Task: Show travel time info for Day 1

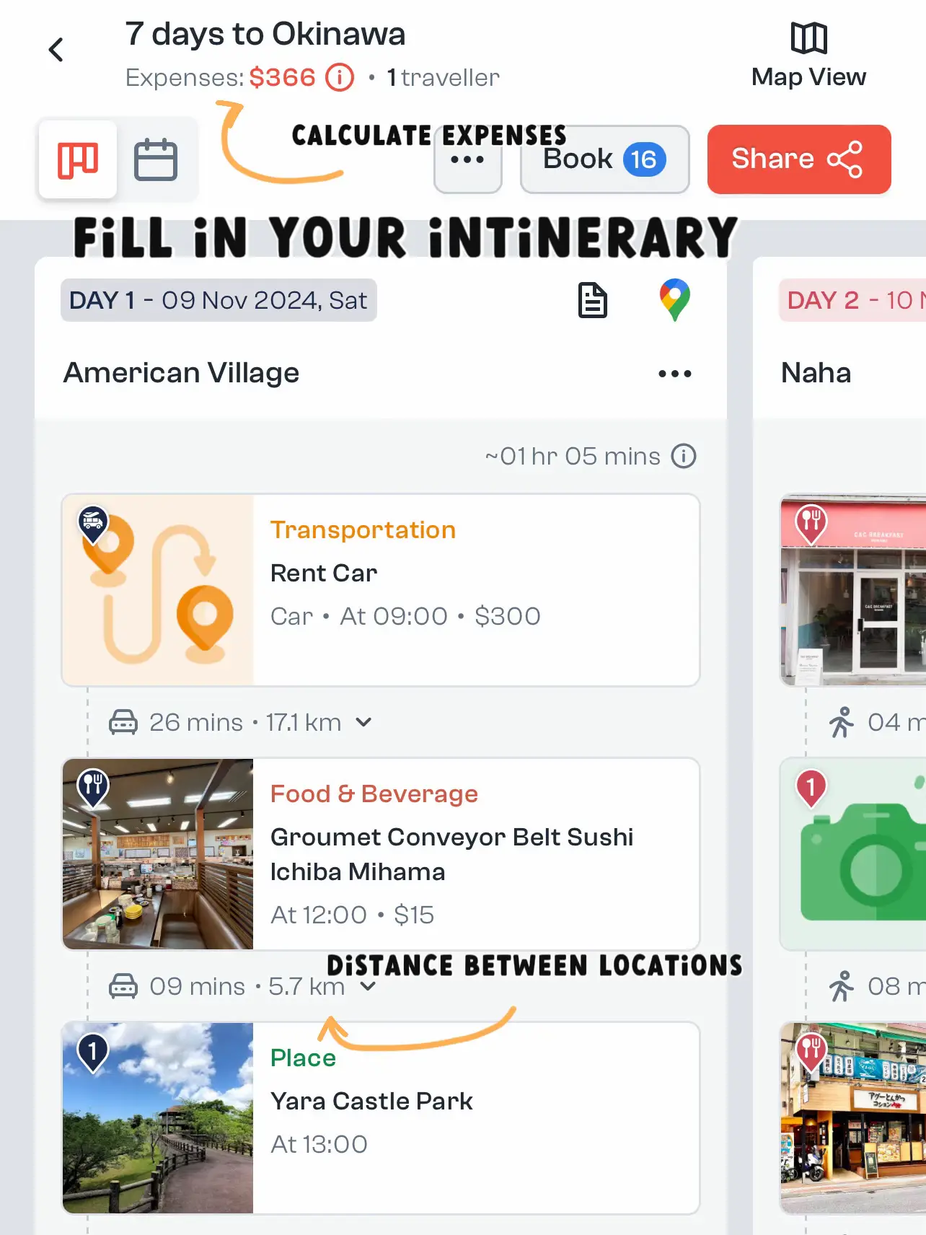Action: click(x=684, y=456)
